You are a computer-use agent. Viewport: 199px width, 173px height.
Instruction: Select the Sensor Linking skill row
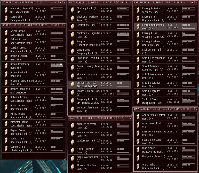[100, 68]
